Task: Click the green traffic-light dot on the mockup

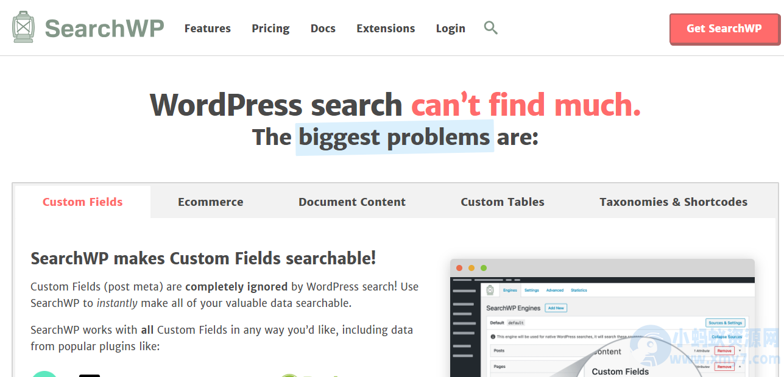Action: coord(484,268)
